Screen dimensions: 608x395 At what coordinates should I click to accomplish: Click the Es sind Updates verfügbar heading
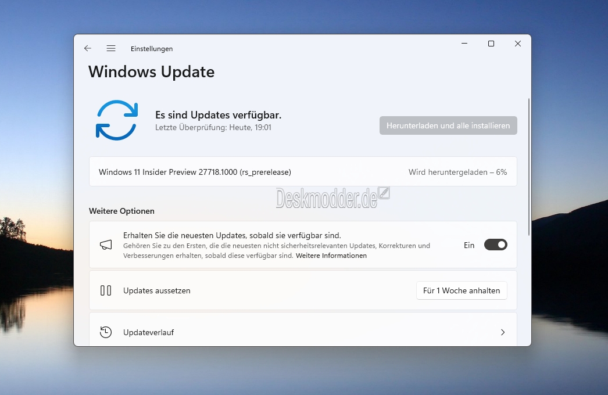(219, 115)
